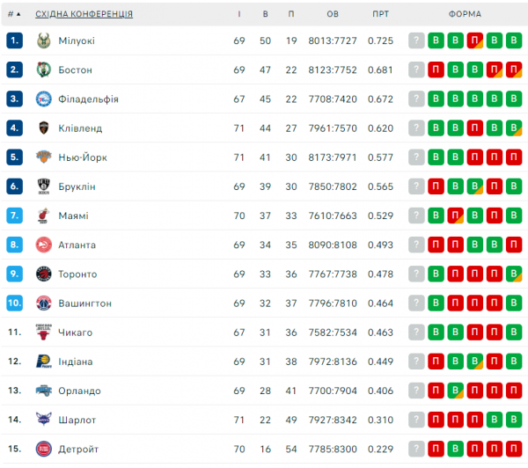This screenshot has width=528, height=468.
Task: Open the Вашингтон team name link
Action: (85, 303)
